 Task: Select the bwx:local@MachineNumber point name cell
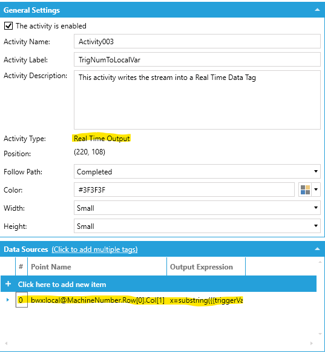pos(97,300)
